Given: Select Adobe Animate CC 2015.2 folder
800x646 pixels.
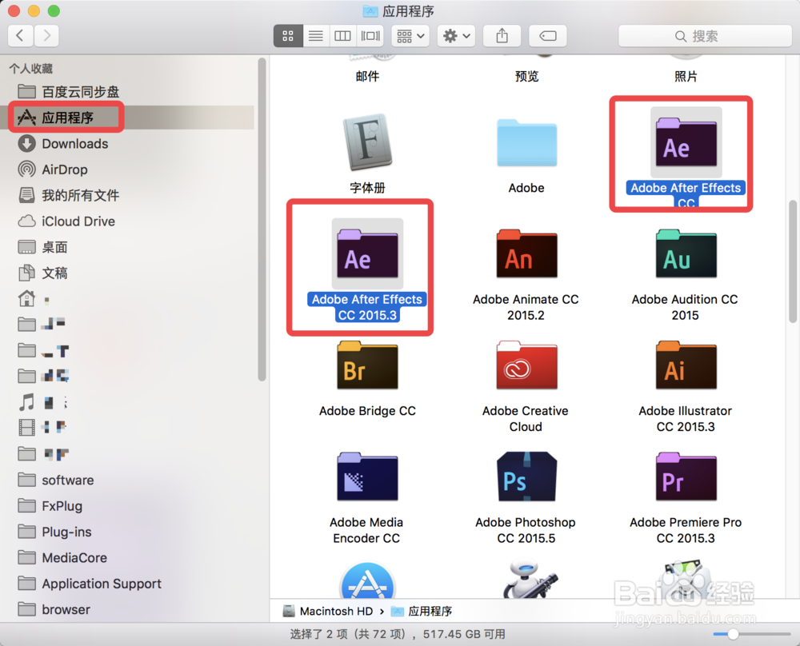Looking at the screenshot, I should click(526, 254).
